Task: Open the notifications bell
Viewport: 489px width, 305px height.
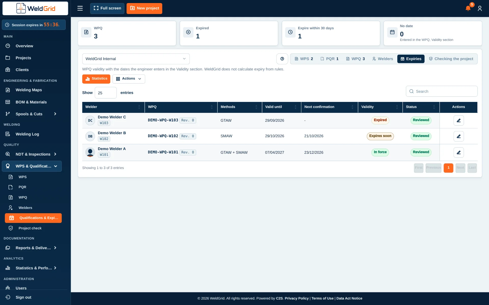Action: (468, 8)
